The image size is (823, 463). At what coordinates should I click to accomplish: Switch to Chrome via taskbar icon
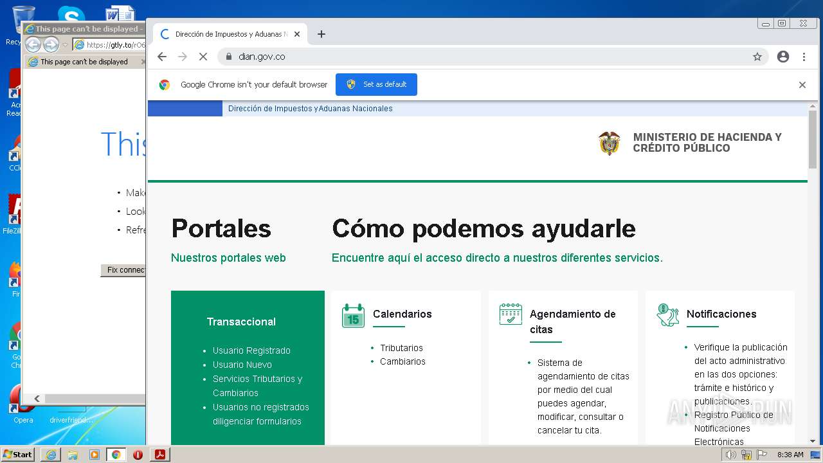coord(116,455)
